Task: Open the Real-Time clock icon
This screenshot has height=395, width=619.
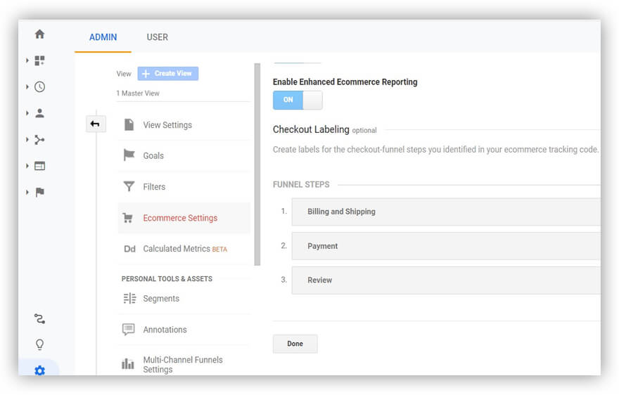Action: [x=39, y=87]
